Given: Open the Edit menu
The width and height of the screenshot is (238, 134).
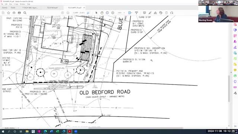Looking at the screenshot, I should (6, 4).
